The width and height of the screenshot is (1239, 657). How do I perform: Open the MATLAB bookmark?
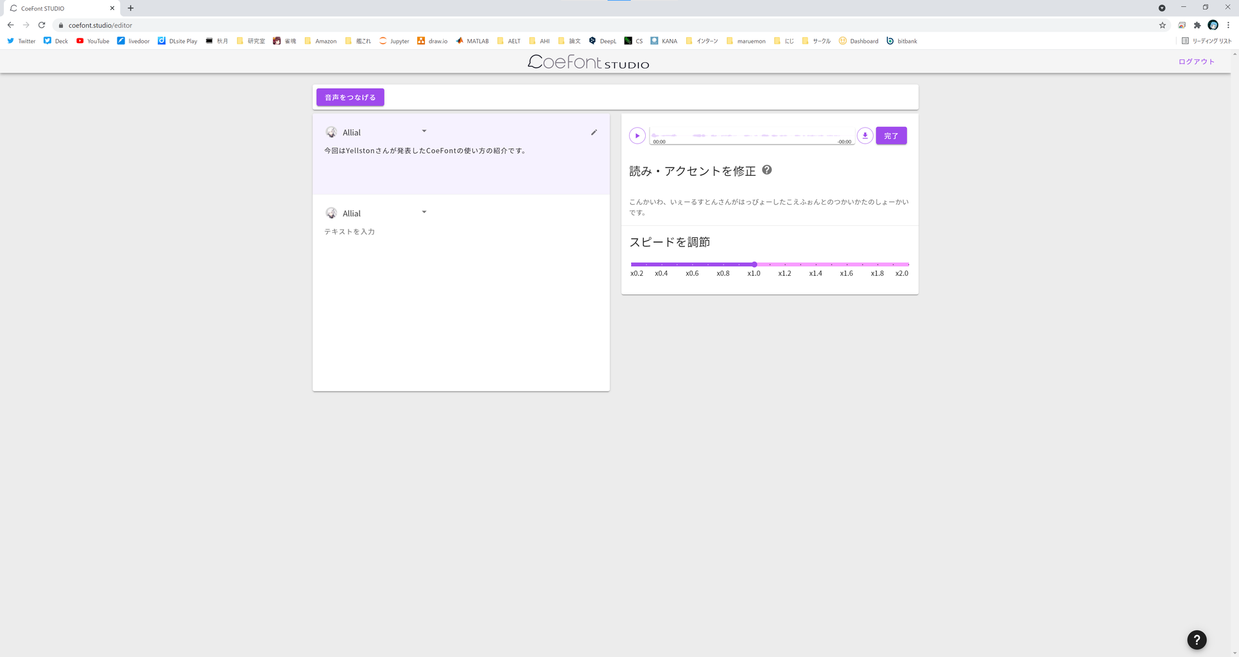pyautogui.click(x=472, y=41)
